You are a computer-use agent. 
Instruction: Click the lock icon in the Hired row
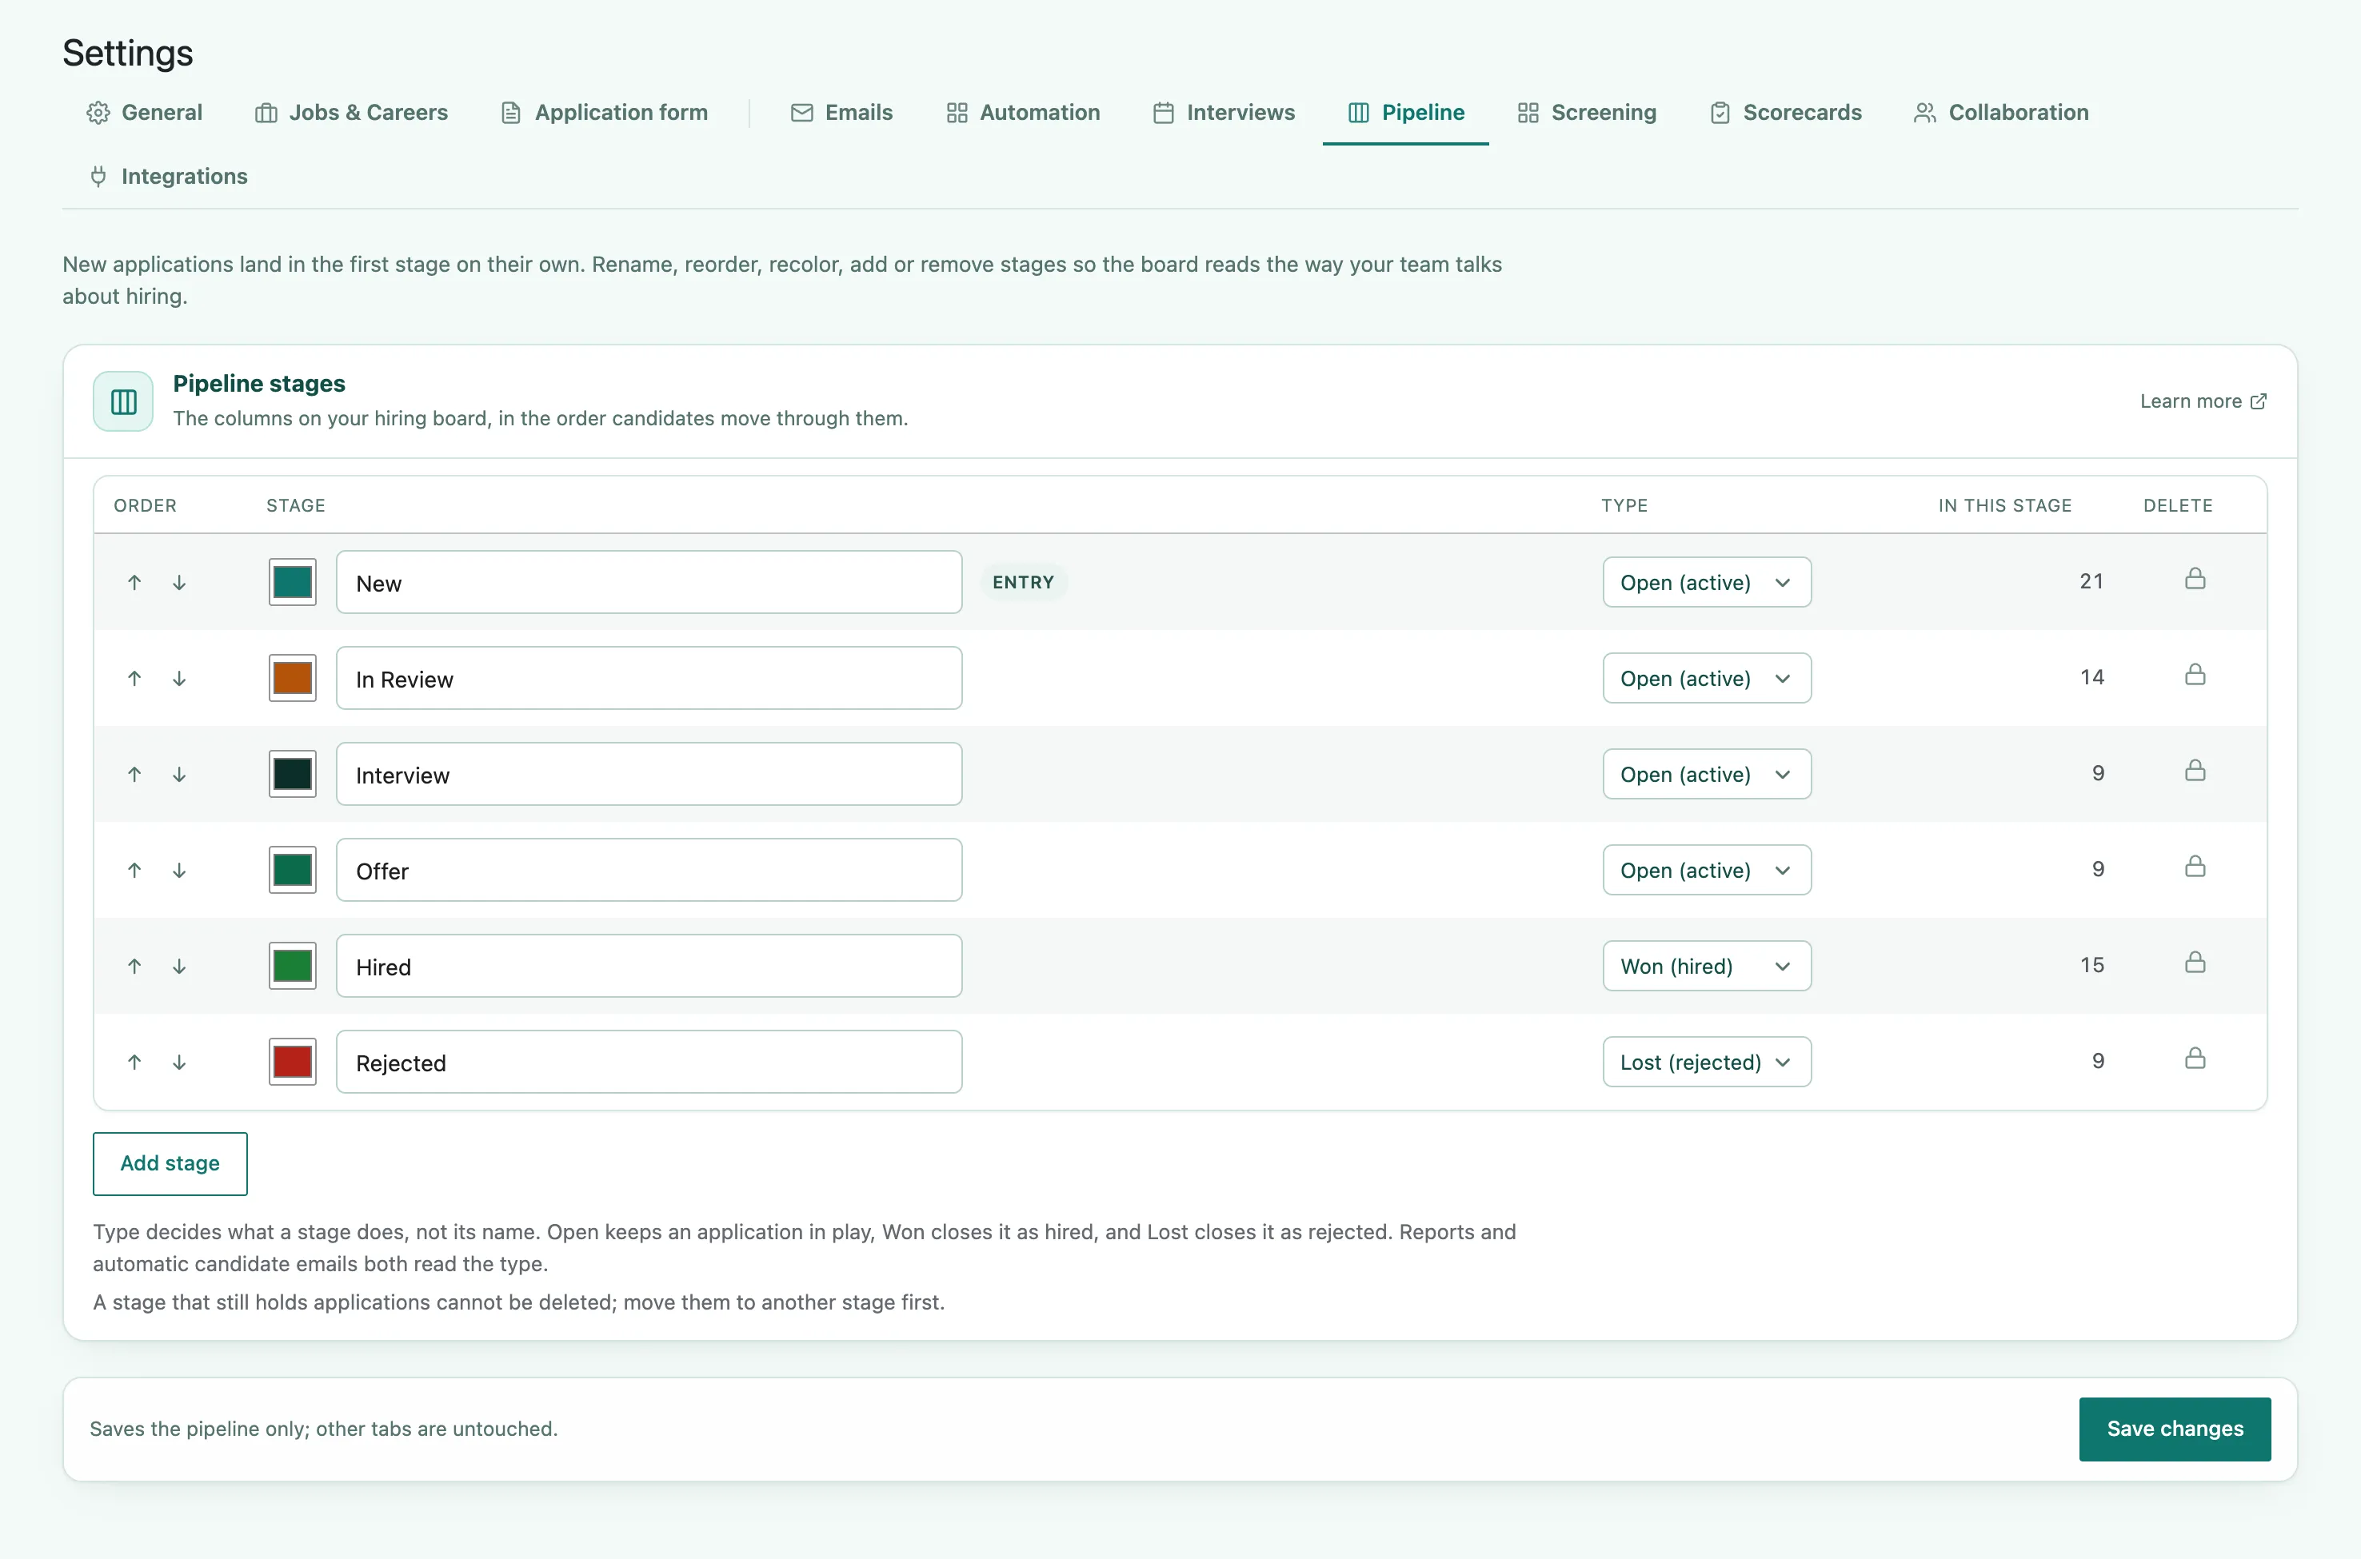(2195, 963)
